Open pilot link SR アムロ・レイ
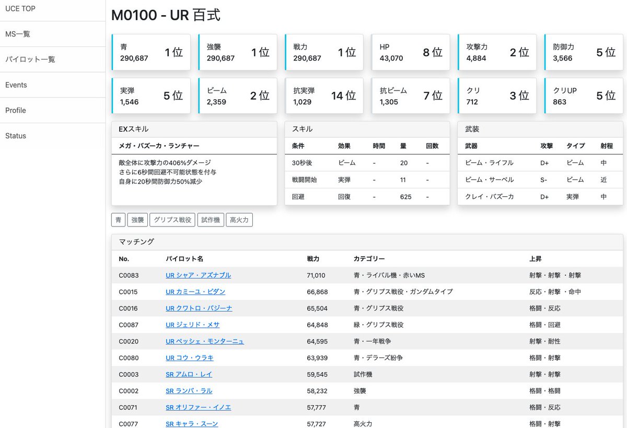 (189, 374)
